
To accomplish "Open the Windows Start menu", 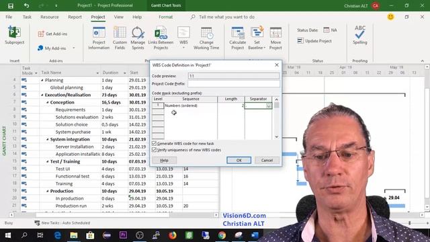I will (x=8, y=235).
